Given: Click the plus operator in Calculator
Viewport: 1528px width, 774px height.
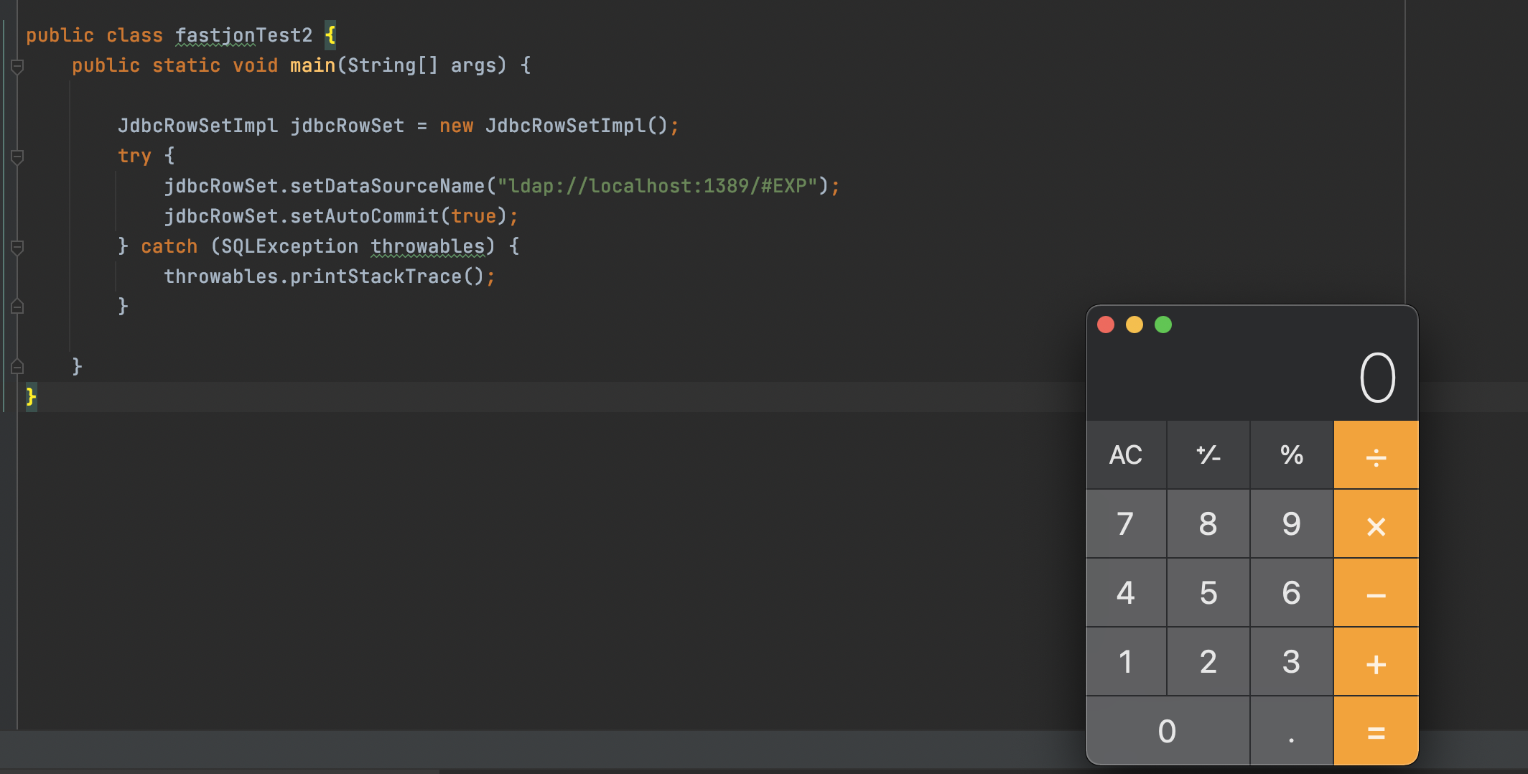Looking at the screenshot, I should click(1376, 662).
